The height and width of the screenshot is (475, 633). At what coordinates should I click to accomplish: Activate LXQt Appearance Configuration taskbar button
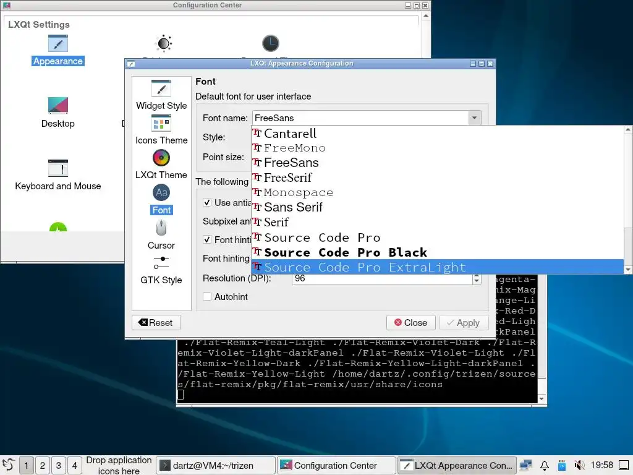click(x=457, y=465)
